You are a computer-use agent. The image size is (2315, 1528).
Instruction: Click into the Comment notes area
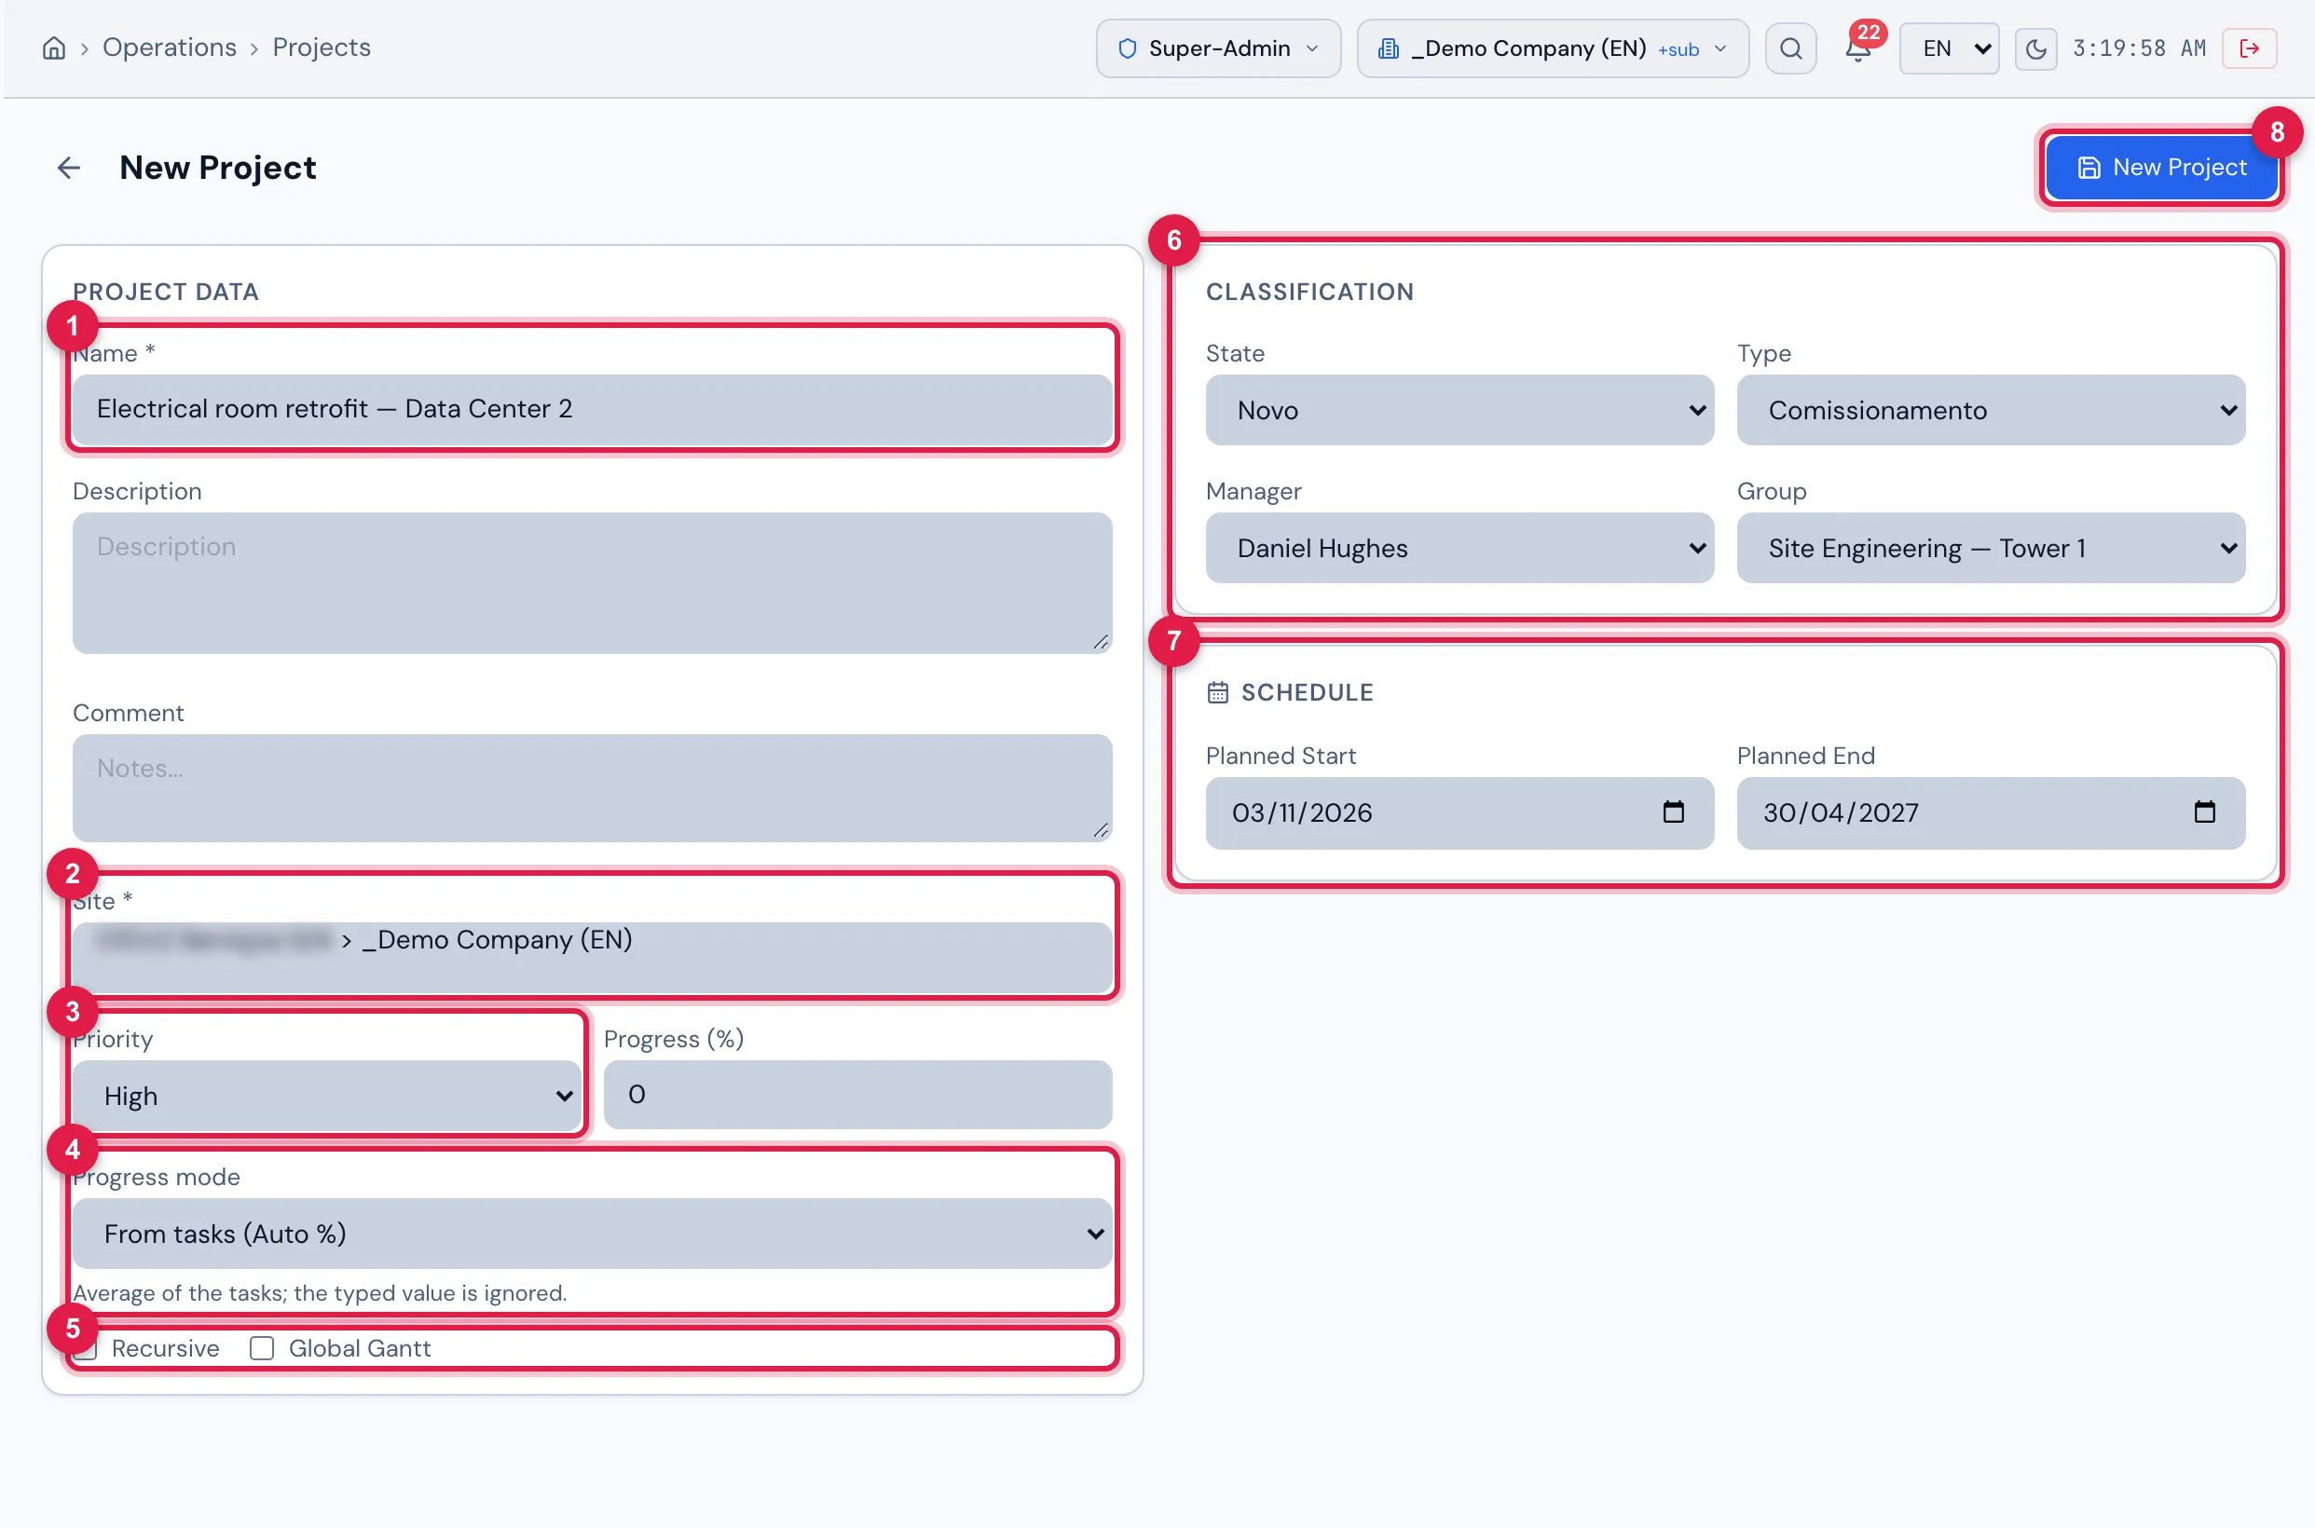(x=592, y=787)
